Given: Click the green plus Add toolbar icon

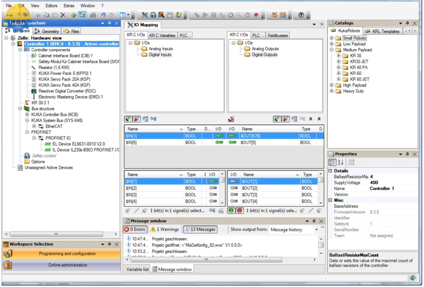Looking at the screenshot, I should tap(74, 15).
